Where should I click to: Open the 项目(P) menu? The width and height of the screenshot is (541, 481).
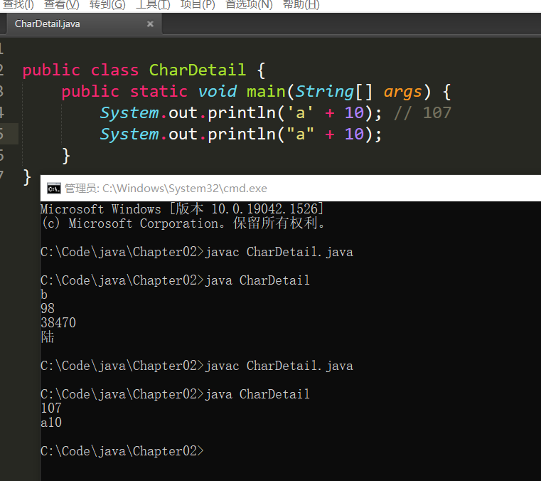[x=198, y=5]
